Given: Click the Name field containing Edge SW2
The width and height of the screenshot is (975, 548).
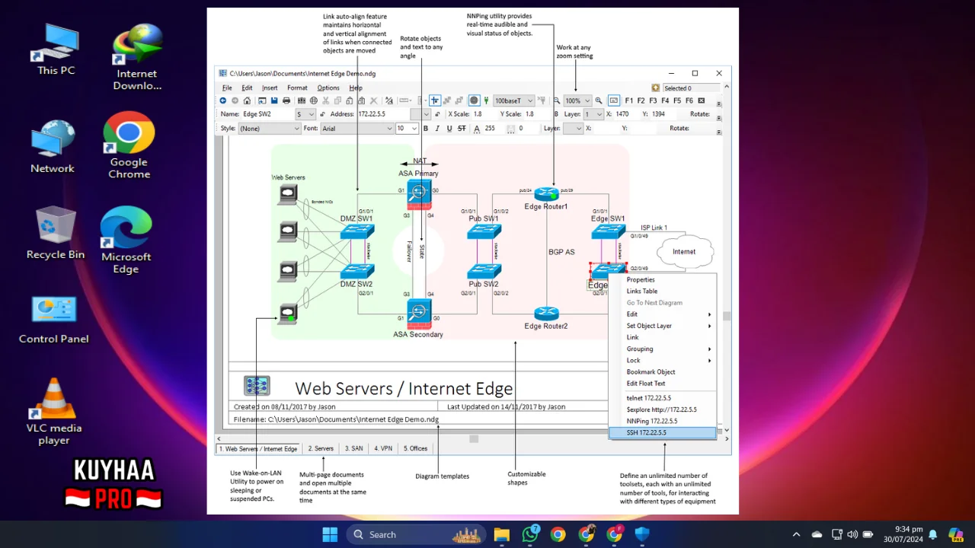Looking at the screenshot, I should point(267,114).
